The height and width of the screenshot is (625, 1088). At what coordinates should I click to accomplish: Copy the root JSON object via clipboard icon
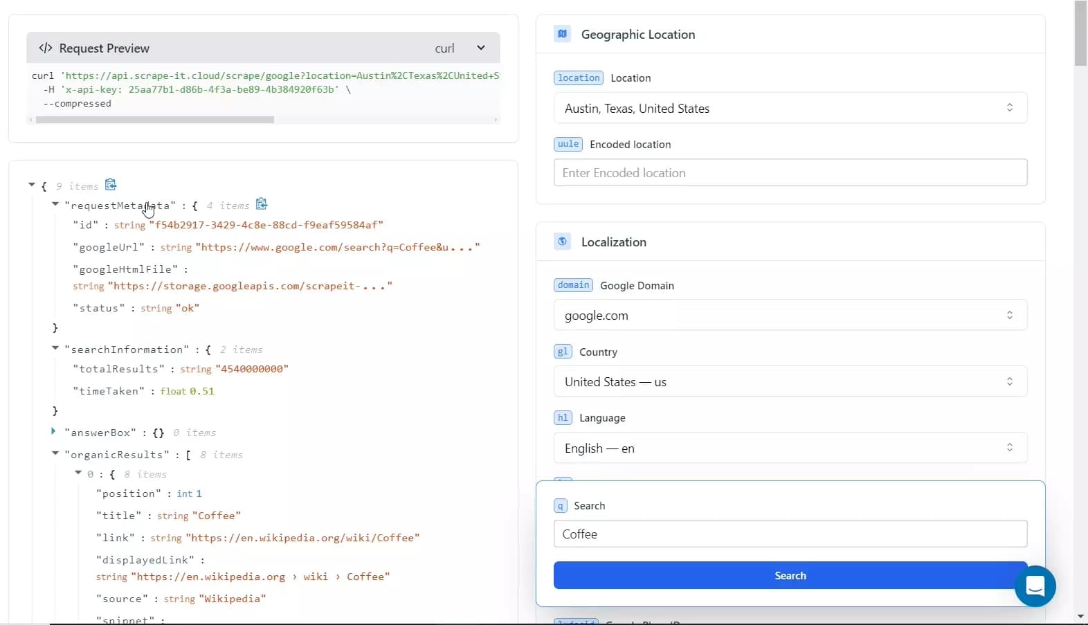111,184
